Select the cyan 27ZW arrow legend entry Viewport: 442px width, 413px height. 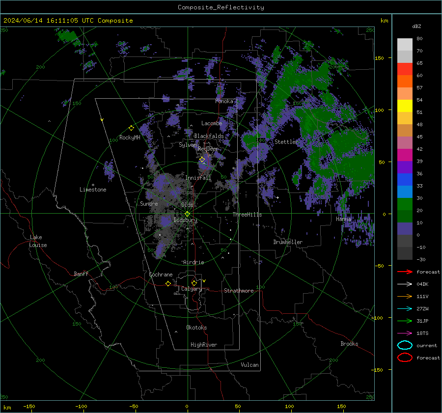(405, 309)
